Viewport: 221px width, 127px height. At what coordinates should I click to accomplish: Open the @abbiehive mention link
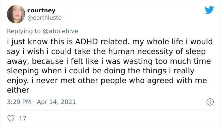click(x=60, y=31)
